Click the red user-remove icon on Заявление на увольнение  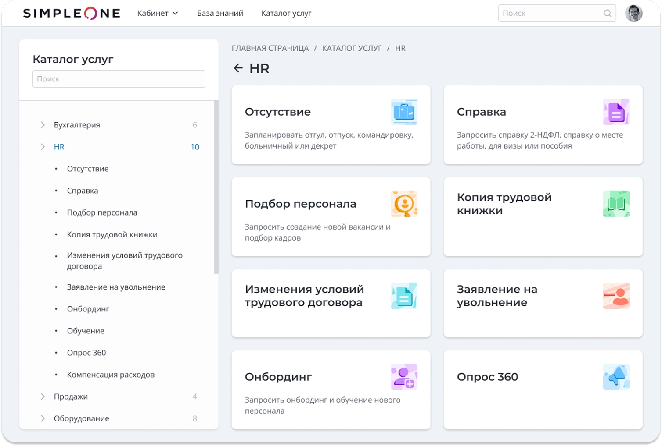[616, 296]
